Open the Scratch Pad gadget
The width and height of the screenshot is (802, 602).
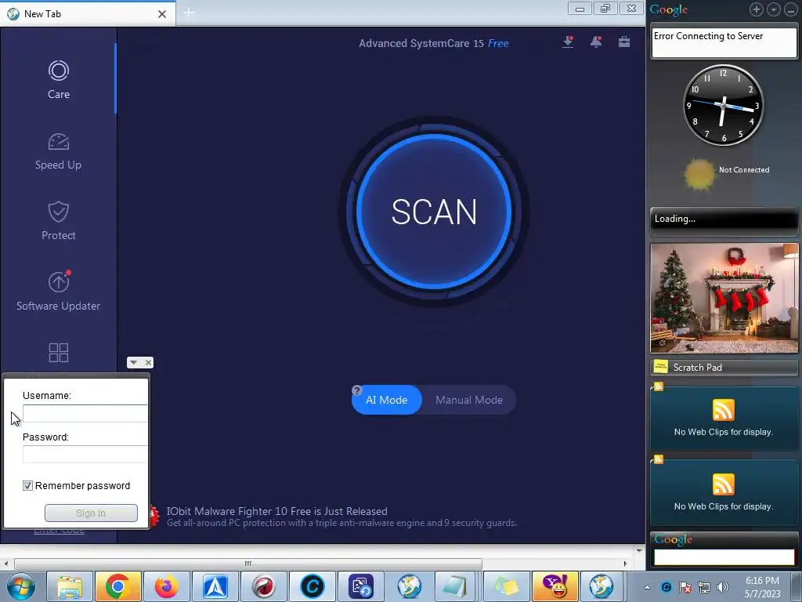tap(724, 367)
